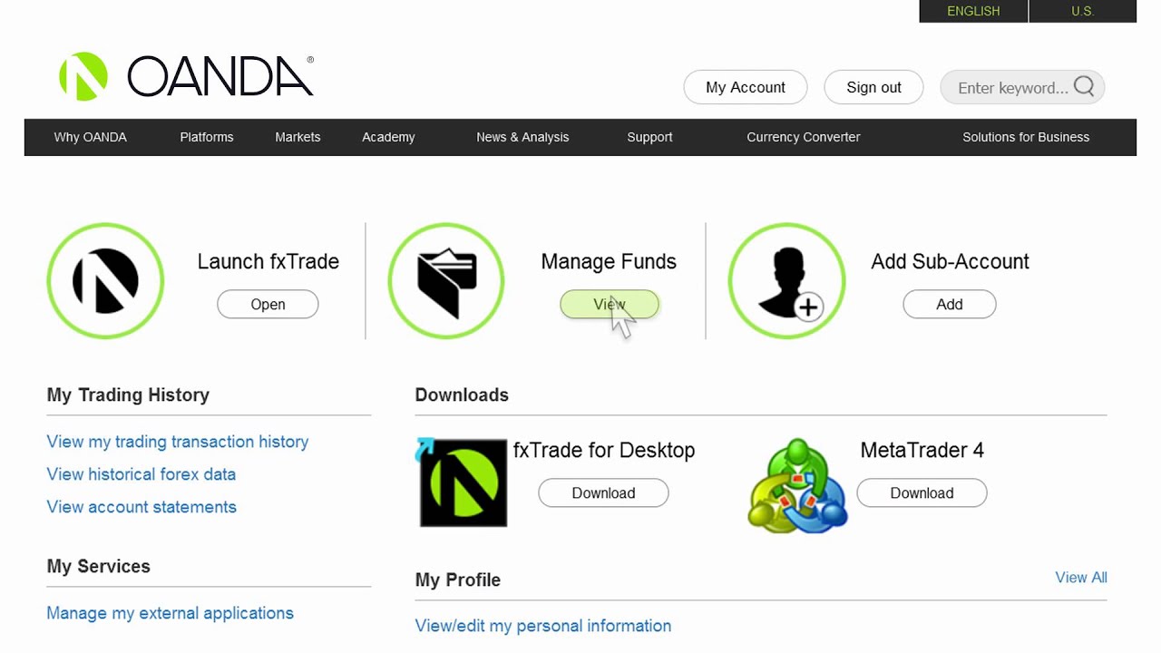This screenshot has height=653, width=1161.
Task: Click the search magnifier icon
Action: tap(1084, 87)
